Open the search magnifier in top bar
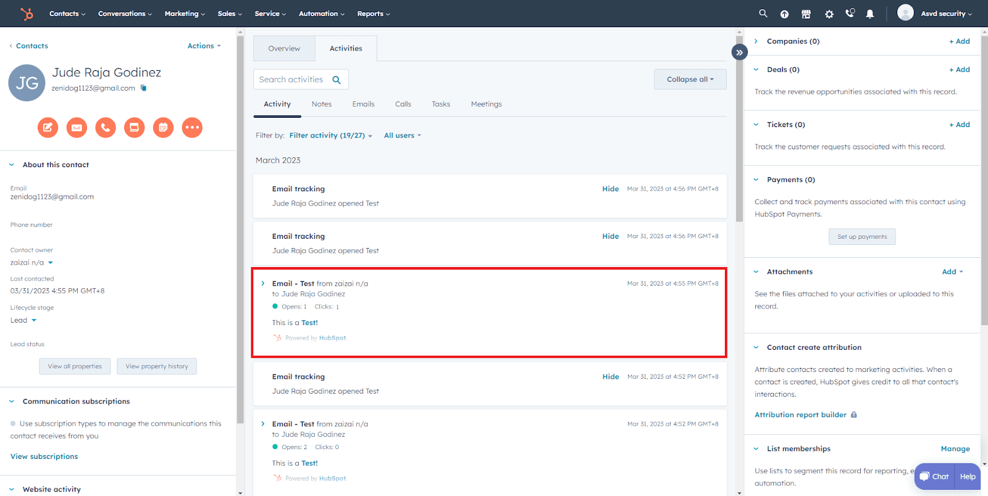This screenshot has width=988, height=496. click(763, 14)
